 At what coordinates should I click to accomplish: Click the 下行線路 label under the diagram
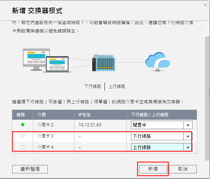point(93,86)
